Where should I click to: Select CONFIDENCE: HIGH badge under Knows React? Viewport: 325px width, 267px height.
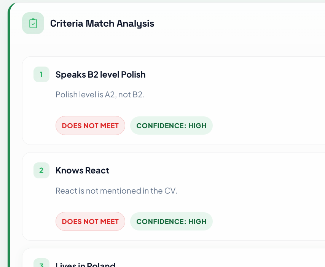click(171, 221)
